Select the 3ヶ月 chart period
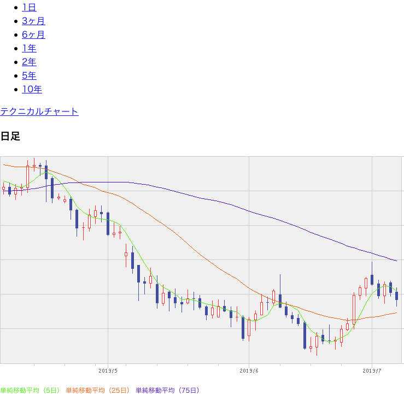This screenshot has width=404, height=395. pyautogui.click(x=33, y=21)
